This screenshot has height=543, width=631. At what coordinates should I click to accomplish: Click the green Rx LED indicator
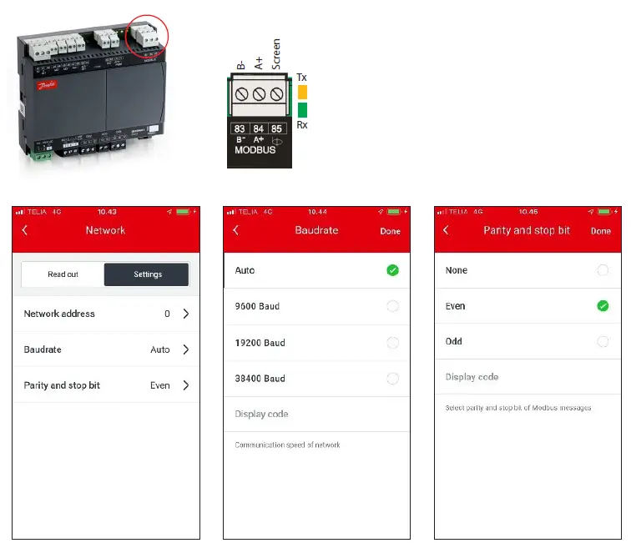pyautogui.click(x=302, y=110)
